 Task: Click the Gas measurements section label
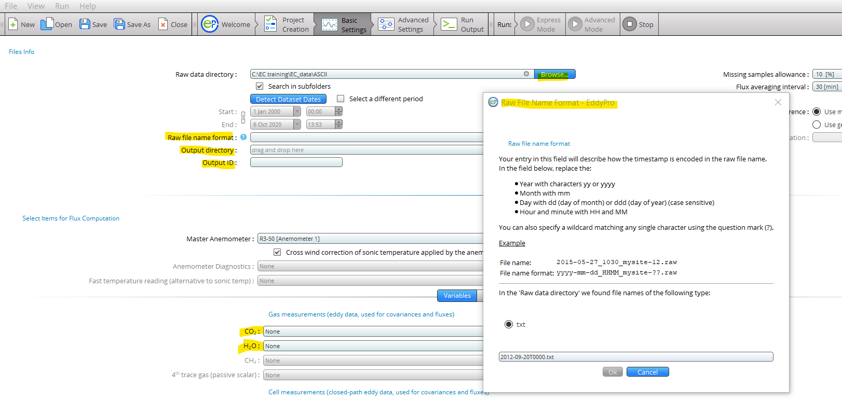(361, 314)
